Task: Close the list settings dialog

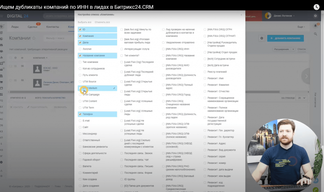Action: 241,15
